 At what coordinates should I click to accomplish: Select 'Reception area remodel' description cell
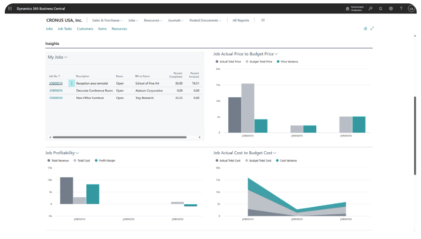point(92,83)
